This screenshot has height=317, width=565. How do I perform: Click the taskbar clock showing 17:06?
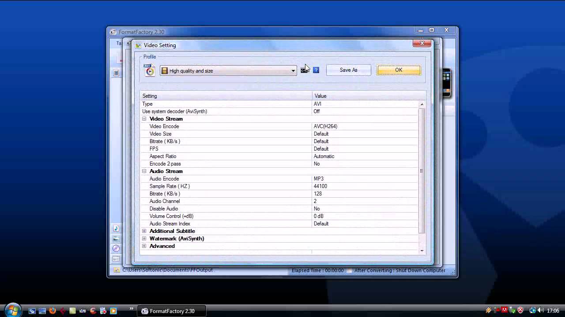tap(553, 311)
